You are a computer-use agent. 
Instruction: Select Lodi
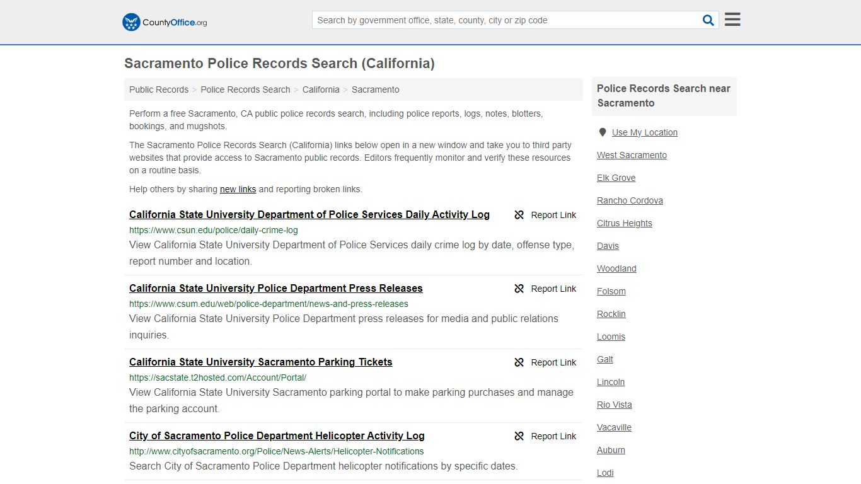click(605, 473)
